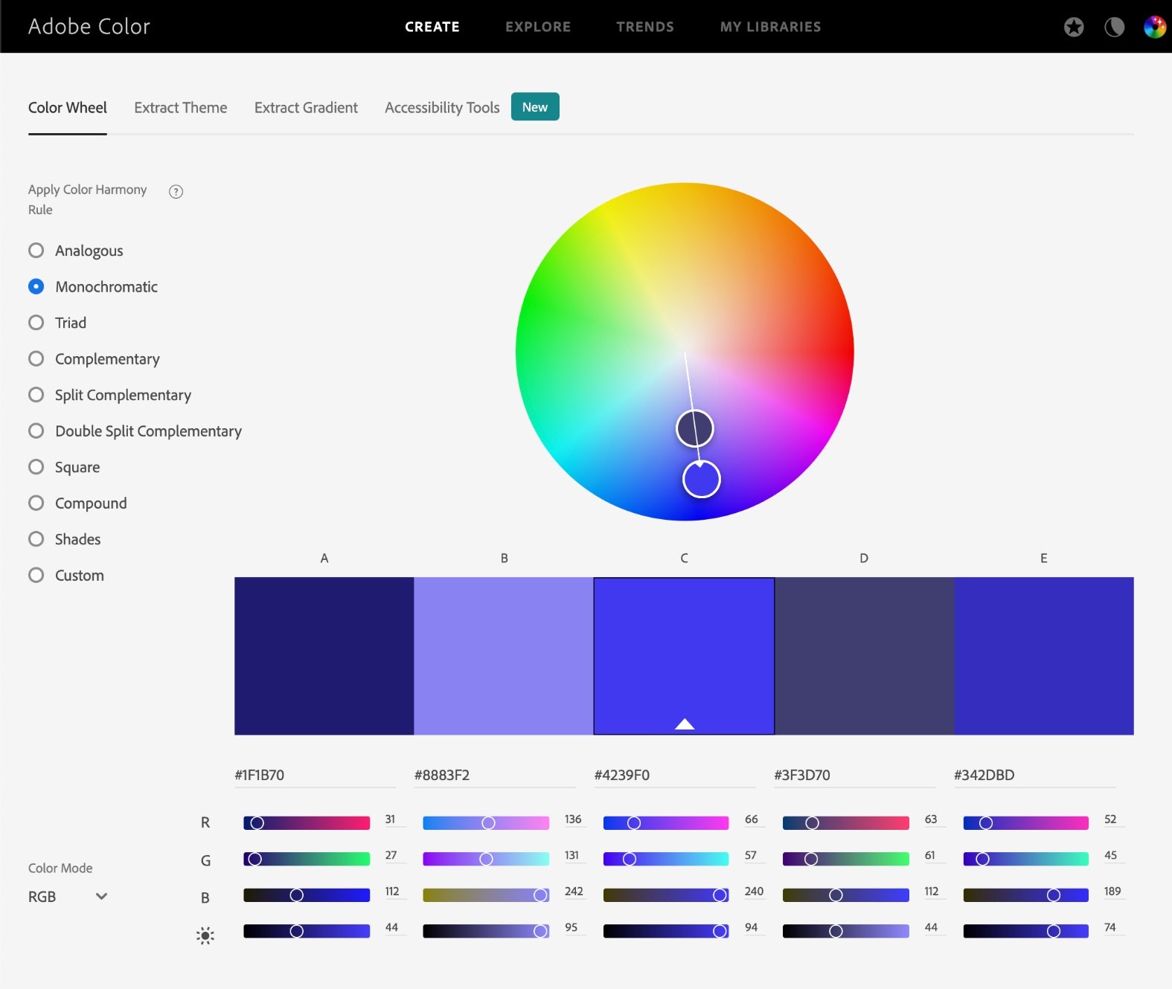Screen dimensions: 1172x989
Task: Go to the Trends page
Action: [644, 27]
